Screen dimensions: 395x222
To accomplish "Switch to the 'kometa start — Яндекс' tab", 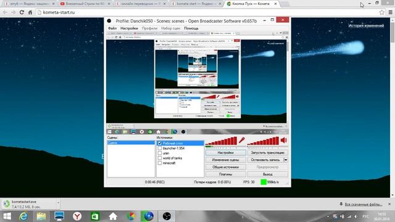I will point(196,4).
